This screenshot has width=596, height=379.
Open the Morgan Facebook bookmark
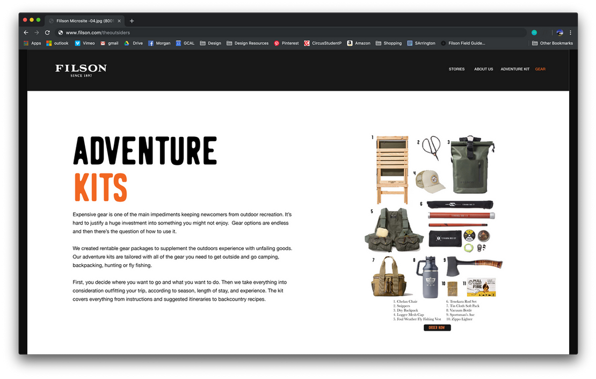159,43
